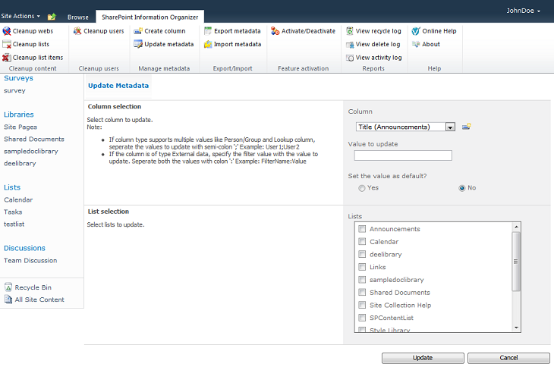Open the Tasks list

(13, 212)
